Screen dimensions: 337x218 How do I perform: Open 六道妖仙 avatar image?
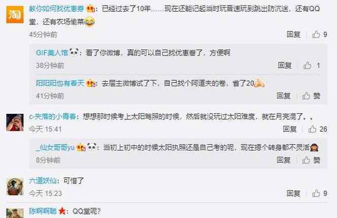point(15,186)
